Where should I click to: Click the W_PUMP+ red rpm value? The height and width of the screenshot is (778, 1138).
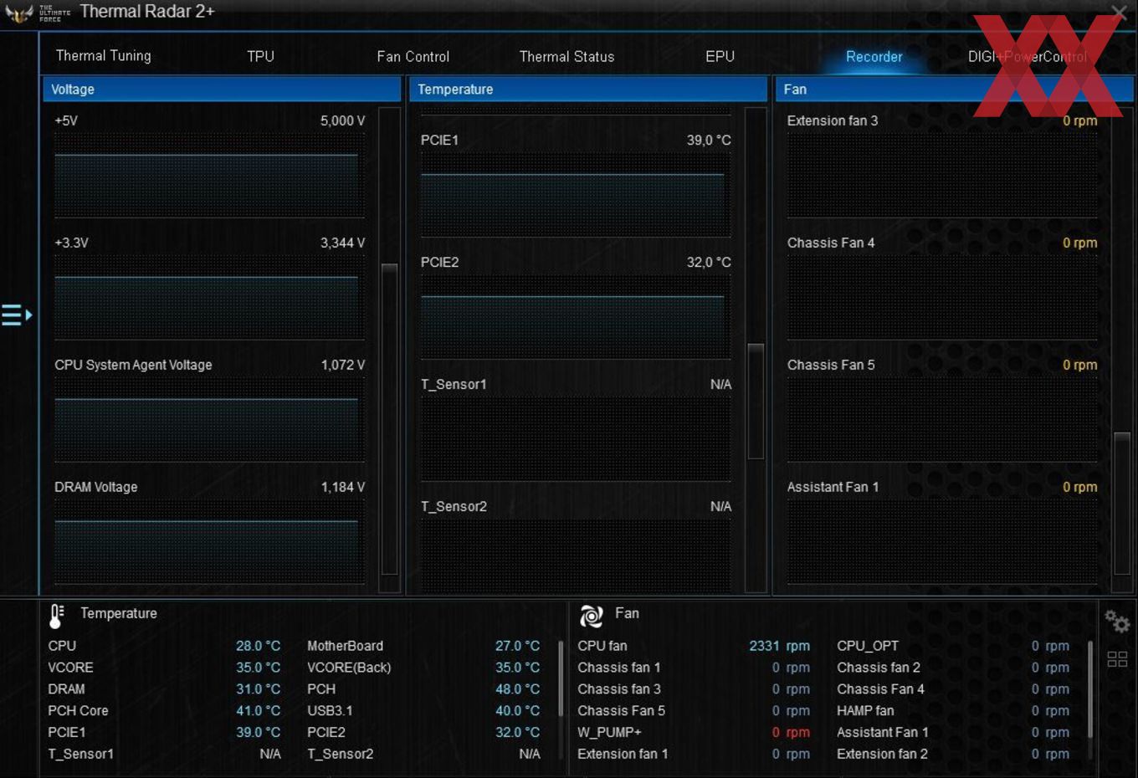point(791,732)
